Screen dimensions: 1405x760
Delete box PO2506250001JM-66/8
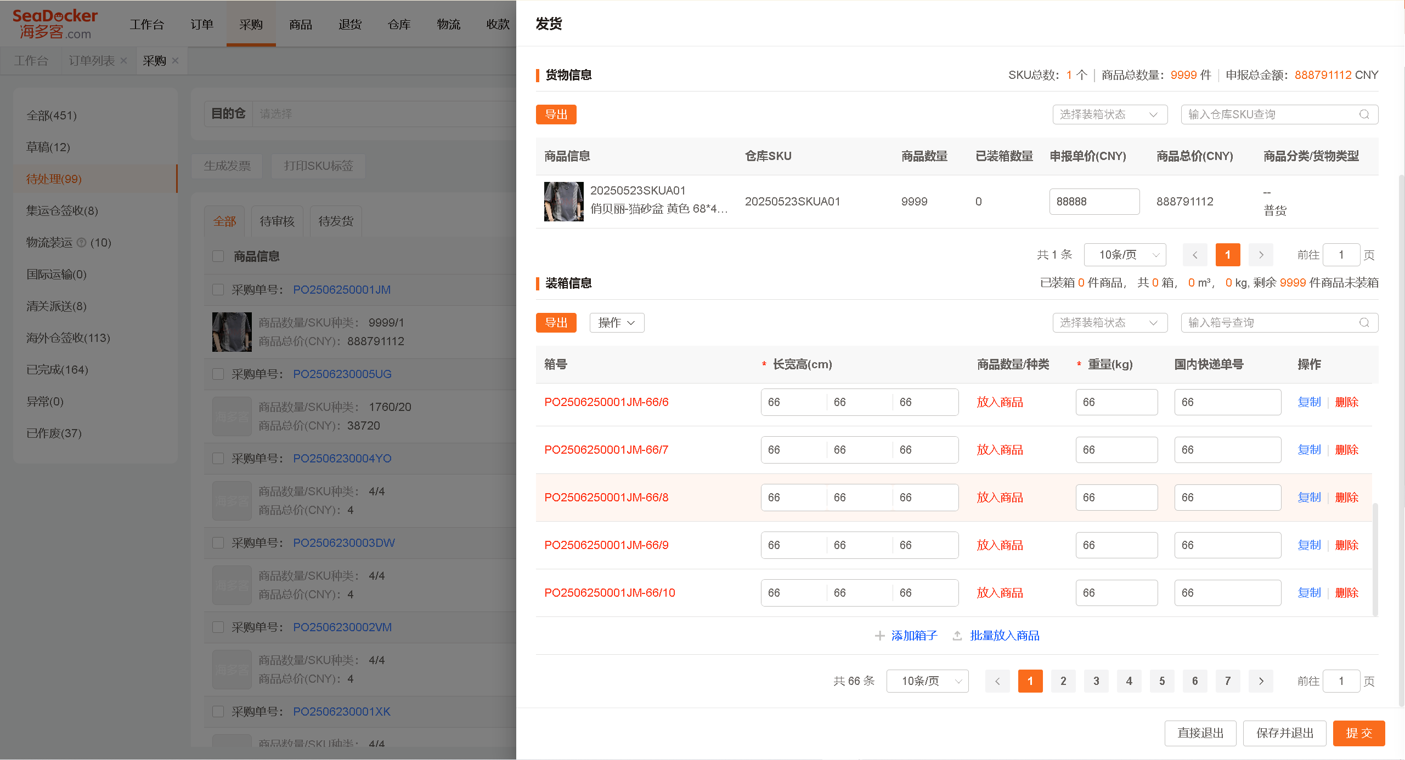(1346, 498)
